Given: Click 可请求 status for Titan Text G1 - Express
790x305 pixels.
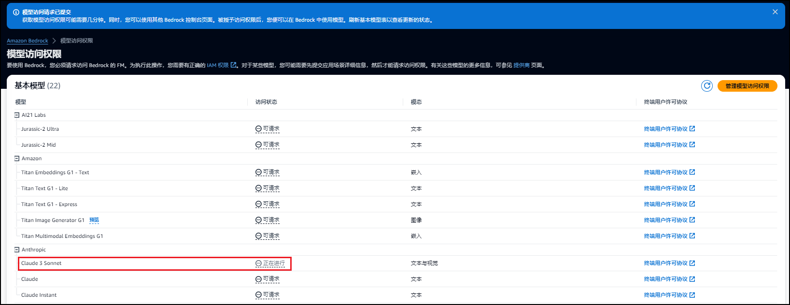Looking at the screenshot, I should coord(268,204).
